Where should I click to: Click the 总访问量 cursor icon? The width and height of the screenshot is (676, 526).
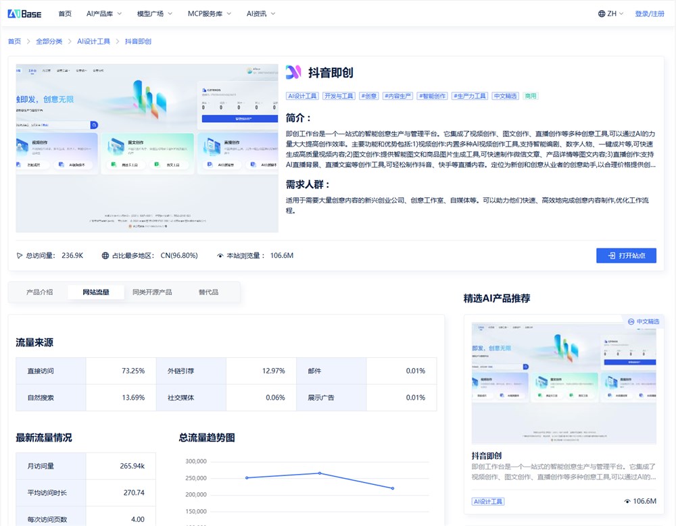[20, 255]
